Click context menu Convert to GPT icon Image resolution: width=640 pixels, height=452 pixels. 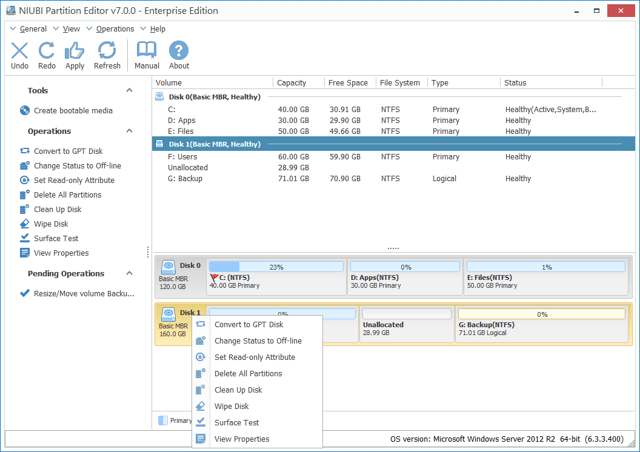[201, 324]
